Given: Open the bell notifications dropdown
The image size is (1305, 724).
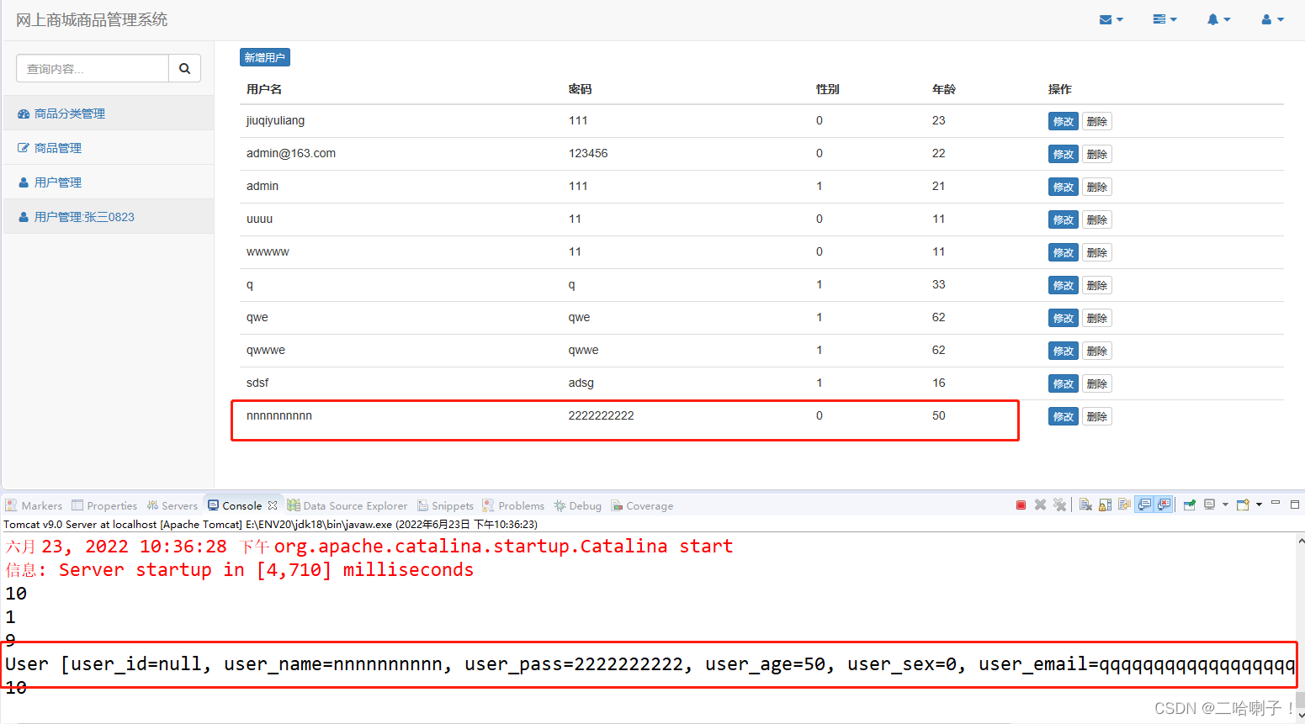Looking at the screenshot, I should pos(1218,19).
